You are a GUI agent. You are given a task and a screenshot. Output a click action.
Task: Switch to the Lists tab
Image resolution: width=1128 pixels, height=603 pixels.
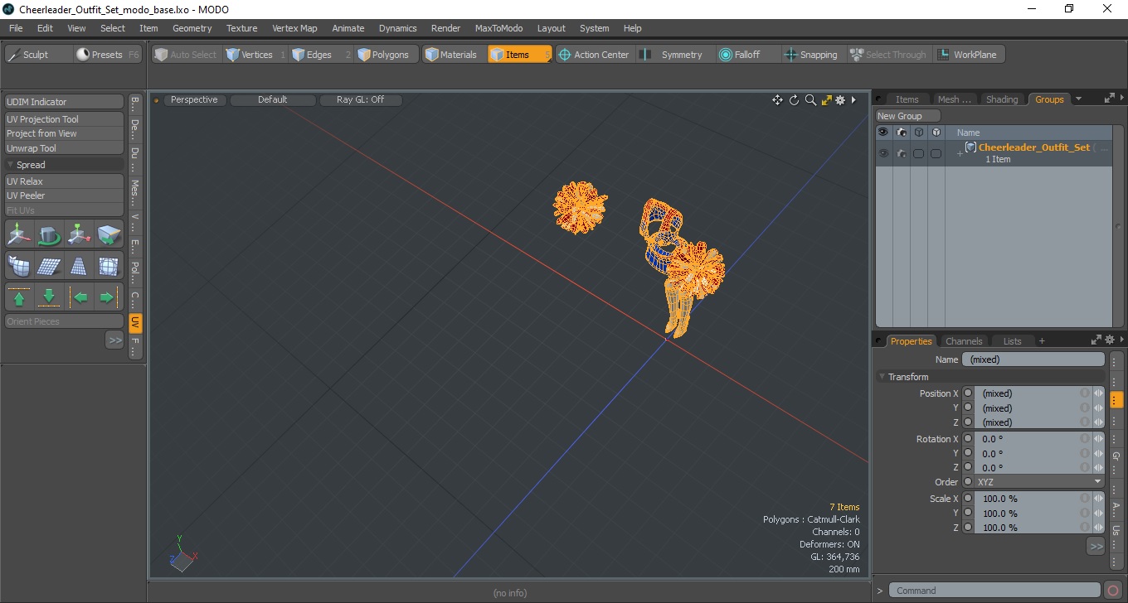click(1013, 341)
